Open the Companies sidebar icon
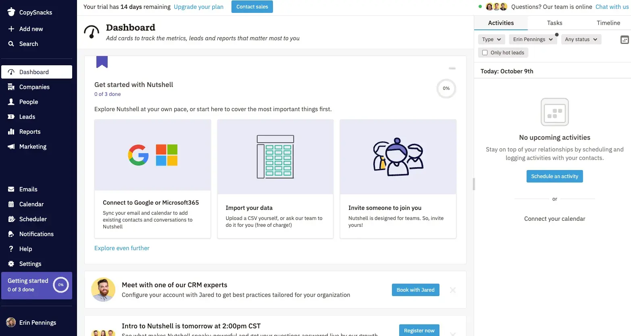This screenshot has height=336, width=631. pos(11,87)
